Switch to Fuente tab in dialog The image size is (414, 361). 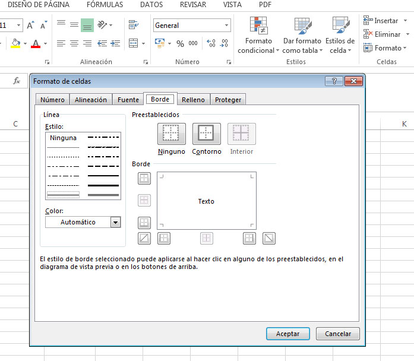click(128, 100)
